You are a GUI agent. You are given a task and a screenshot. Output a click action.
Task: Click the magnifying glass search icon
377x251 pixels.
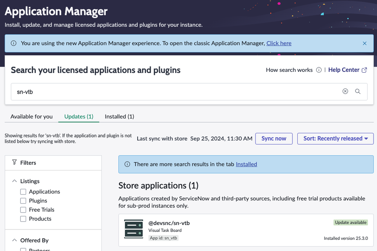(x=358, y=91)
